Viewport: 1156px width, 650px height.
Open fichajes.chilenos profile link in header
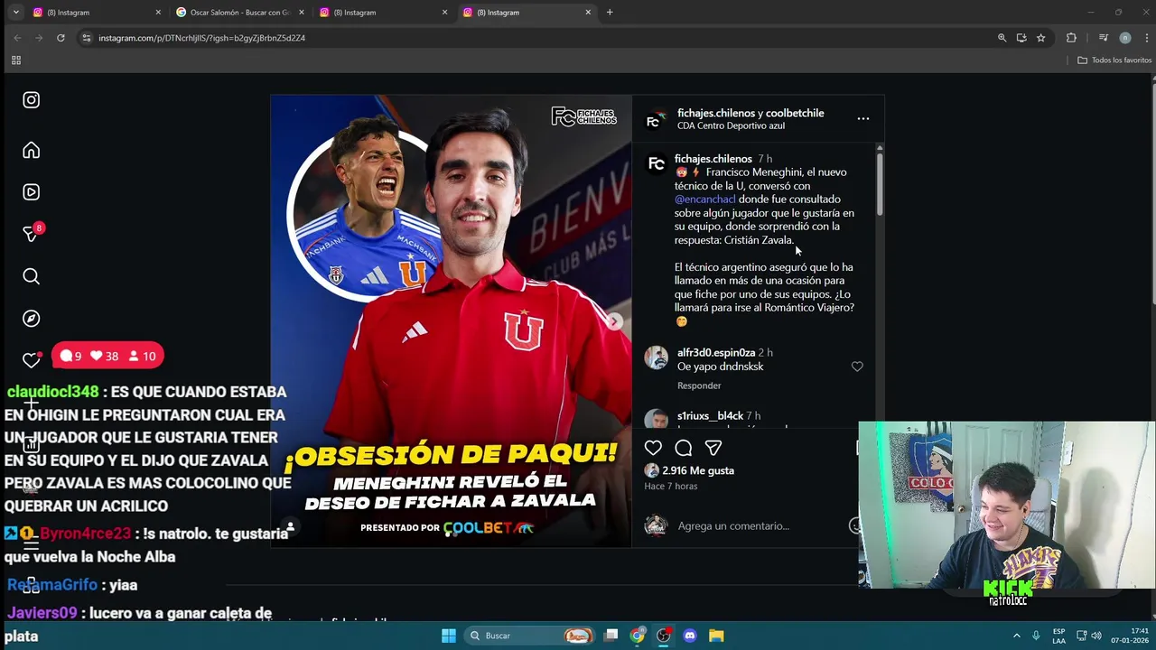click(716, 113)
